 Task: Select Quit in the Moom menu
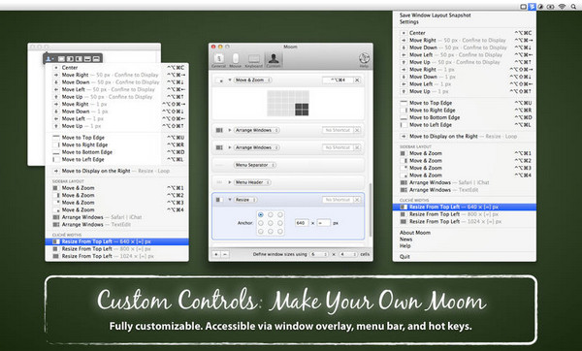(404, 257)
